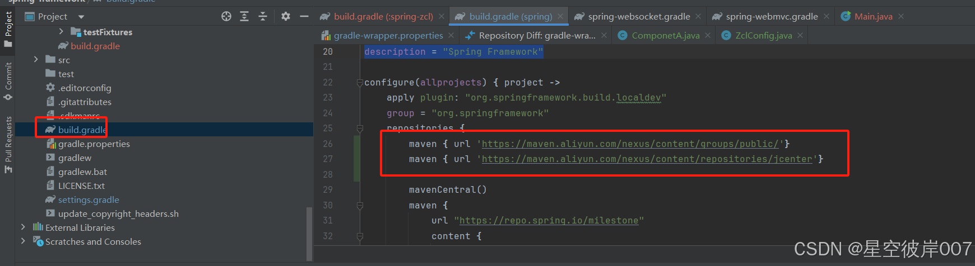Click the mavenCentral() text on line 29
This screenshot has height=266, width=975.
click(x=448, y=189)
